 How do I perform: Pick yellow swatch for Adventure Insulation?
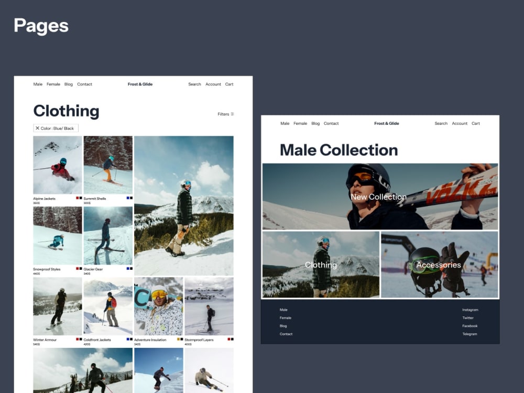(179, 339)
